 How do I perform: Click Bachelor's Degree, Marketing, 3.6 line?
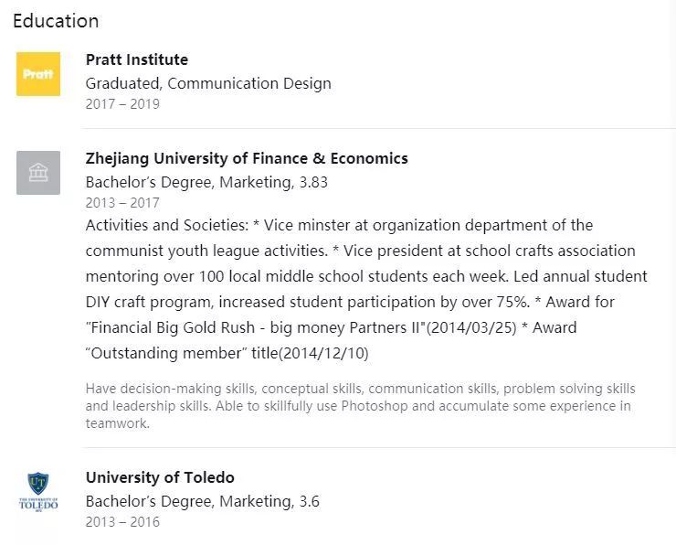203,501
